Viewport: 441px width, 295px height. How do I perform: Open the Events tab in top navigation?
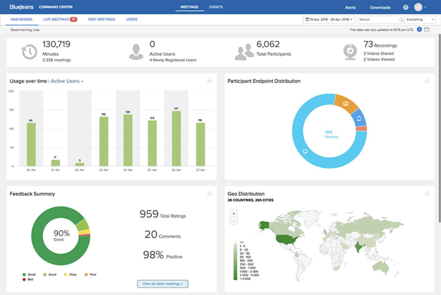tap(216, 7)
